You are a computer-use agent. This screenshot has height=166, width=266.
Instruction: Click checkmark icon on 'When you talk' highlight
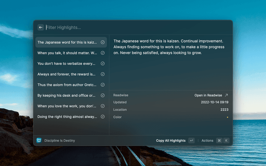[103, 53]
